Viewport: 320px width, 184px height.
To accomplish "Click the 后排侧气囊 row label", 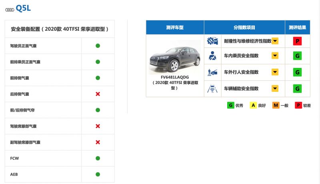I will coord(20,94).
